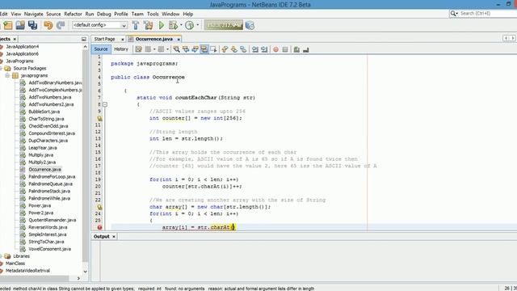This screenshot has height=291, width=517.
Task: Click the New Project icon
Action: 8,25
